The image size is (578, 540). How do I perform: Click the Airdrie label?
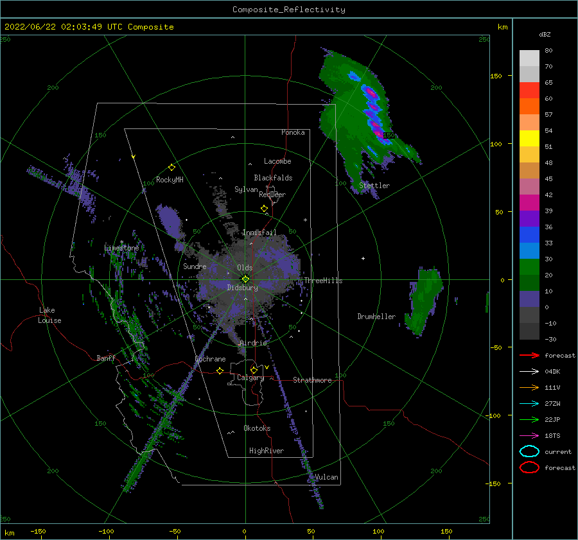point(253,343)
